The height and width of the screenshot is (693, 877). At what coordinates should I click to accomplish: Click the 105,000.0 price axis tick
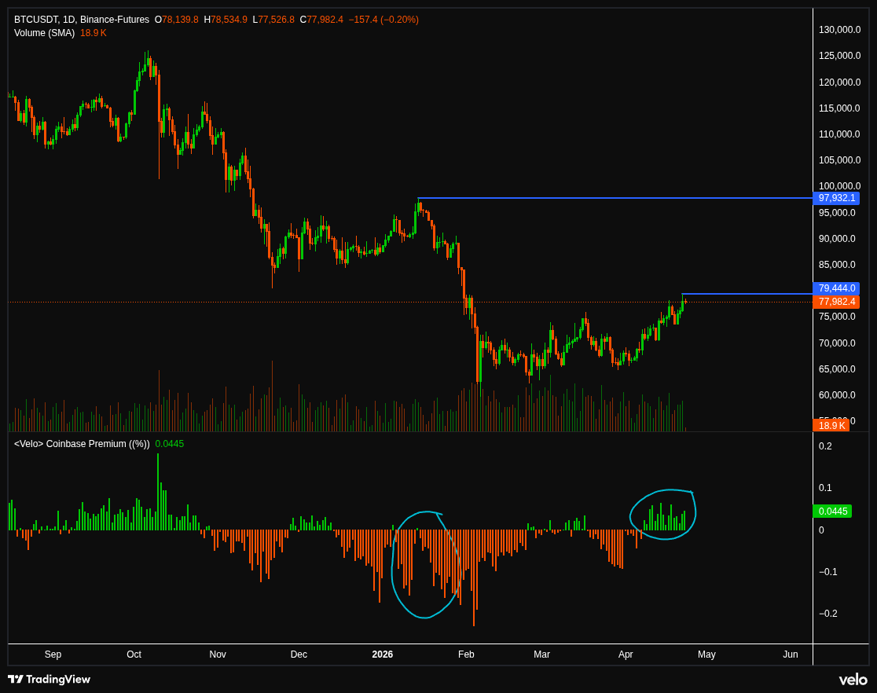point(839,160)
